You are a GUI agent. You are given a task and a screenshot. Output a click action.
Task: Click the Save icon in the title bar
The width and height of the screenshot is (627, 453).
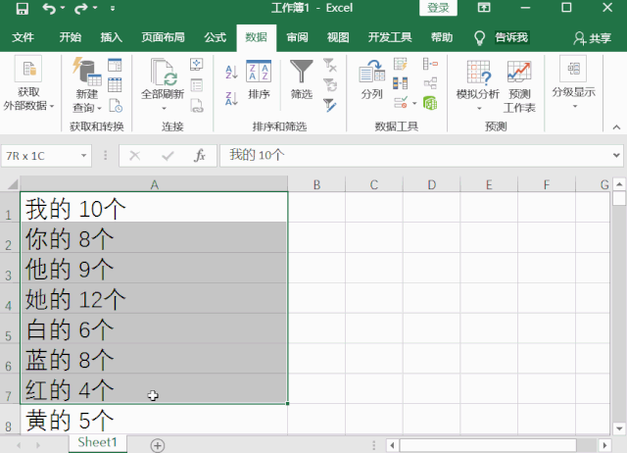tap(22, 9)
